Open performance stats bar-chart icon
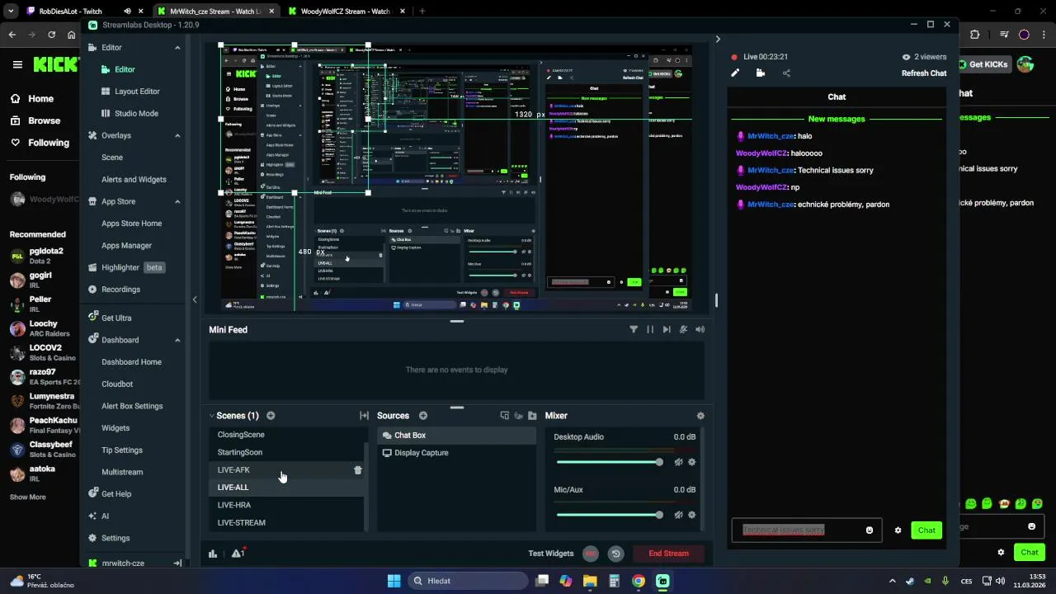Viewport: 1056px width, 594px height. pyautogui.click(x=213, y=554)
